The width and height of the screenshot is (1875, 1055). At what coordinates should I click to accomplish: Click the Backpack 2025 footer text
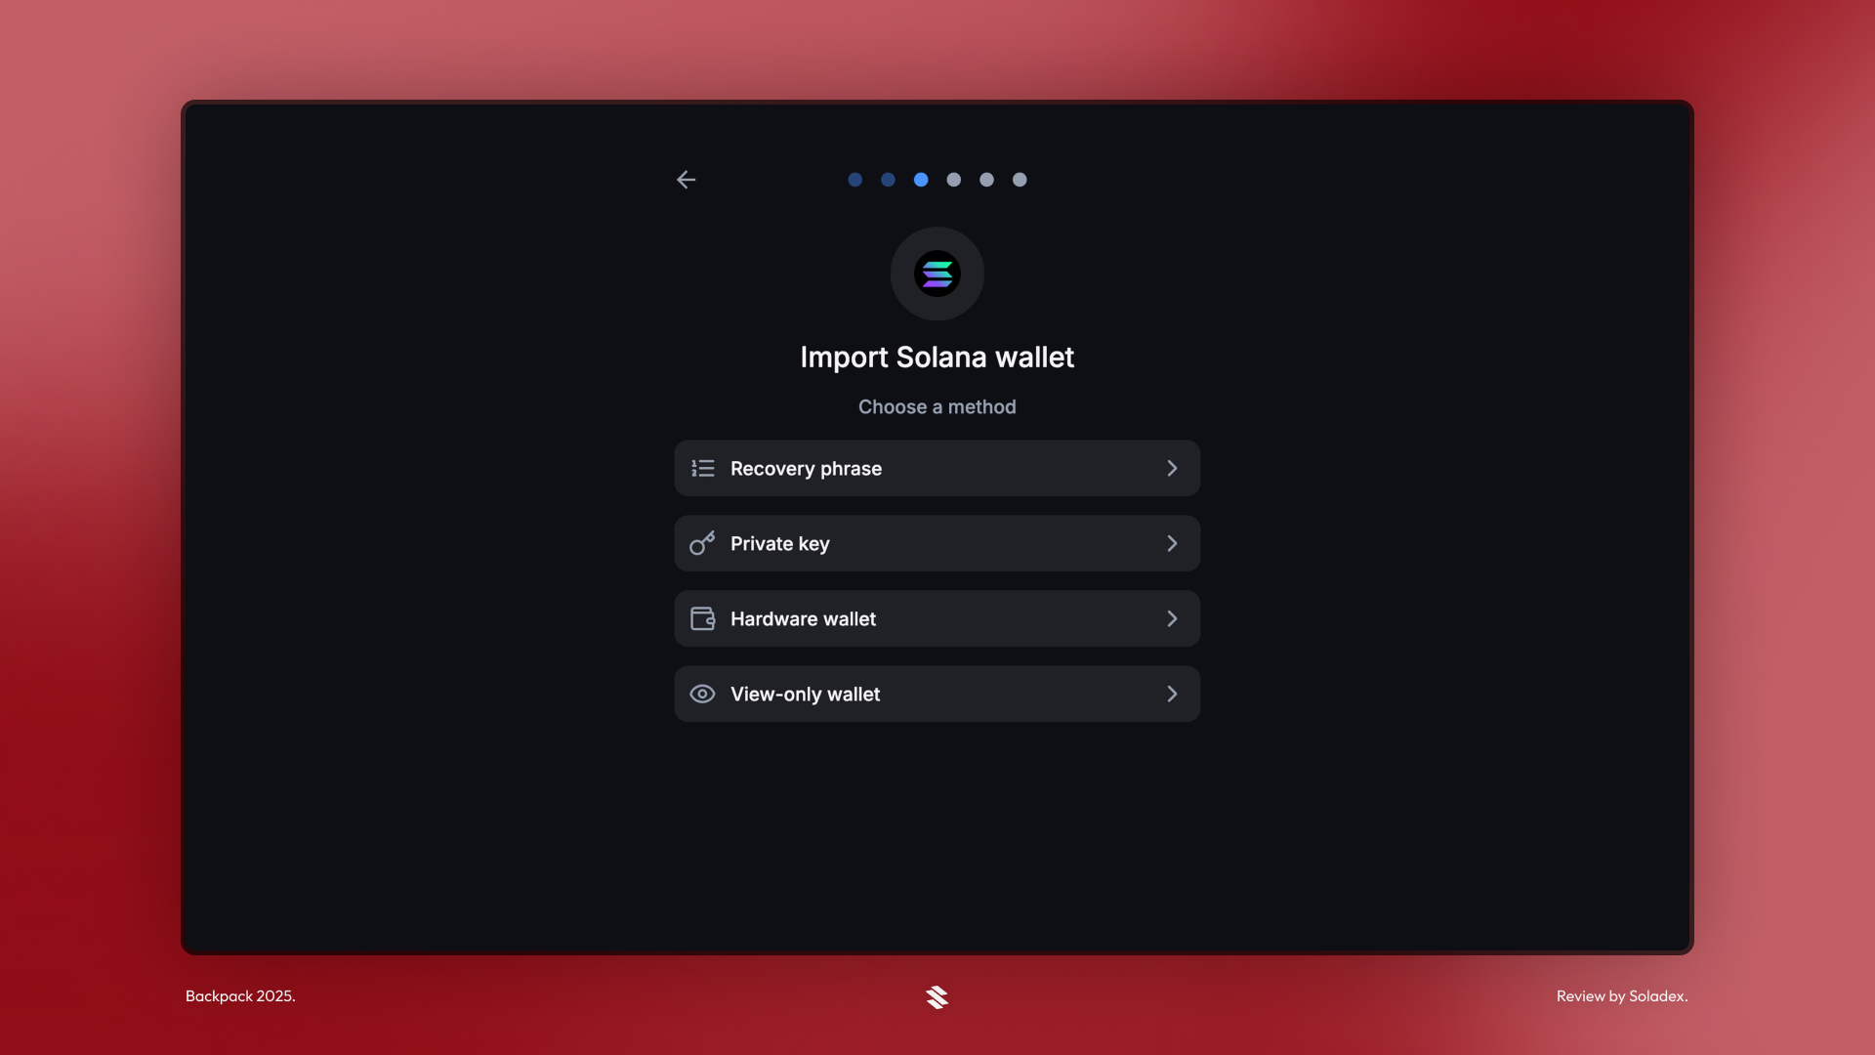pyautogui.click(x=240, y=996)
